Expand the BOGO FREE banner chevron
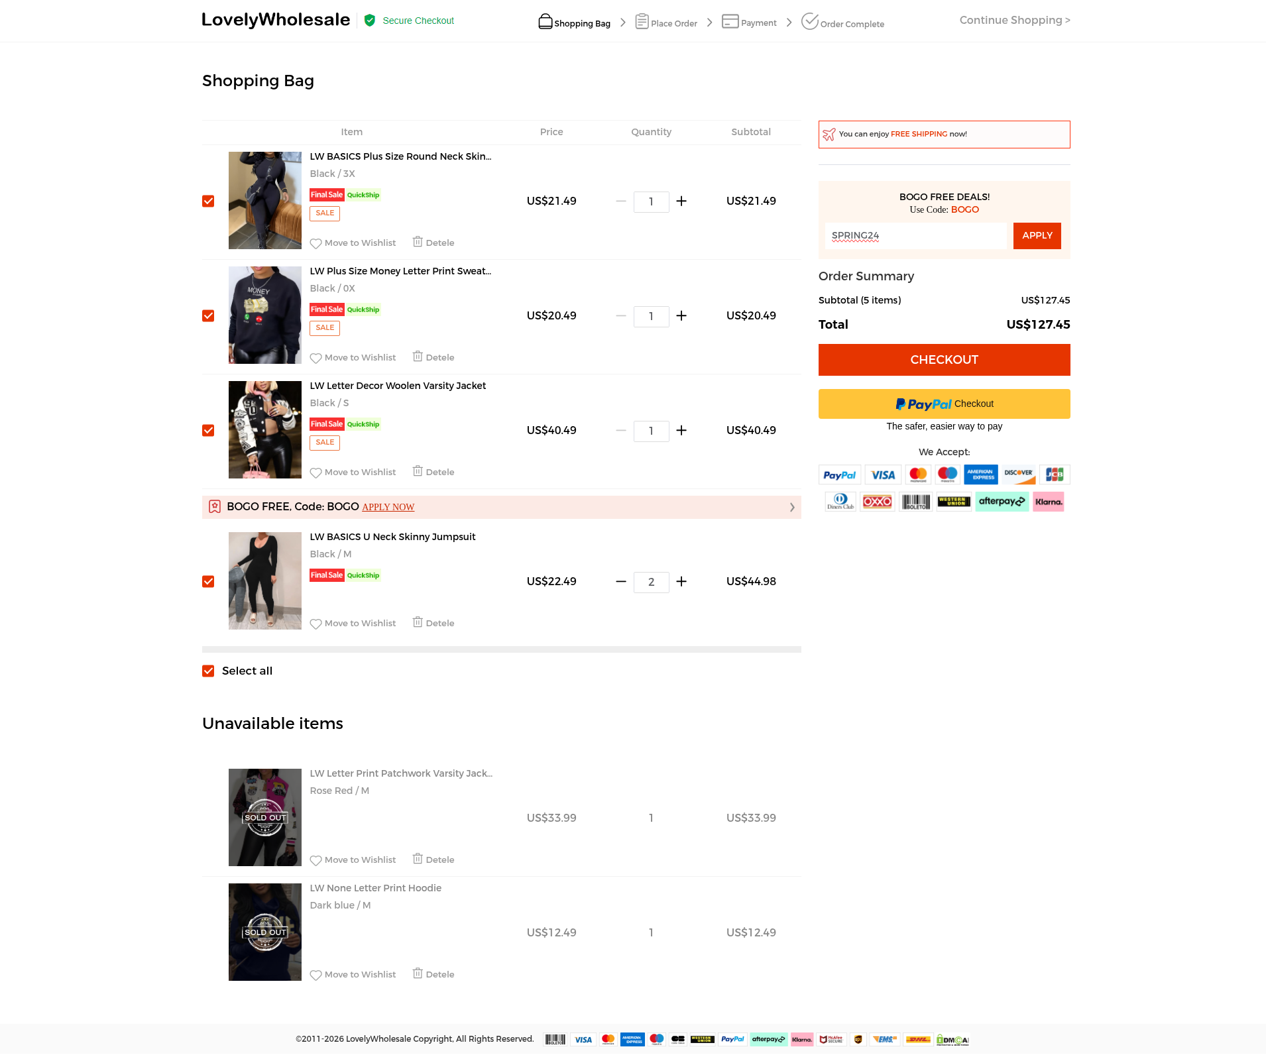 pyautogui.click(x=792, y=508)
